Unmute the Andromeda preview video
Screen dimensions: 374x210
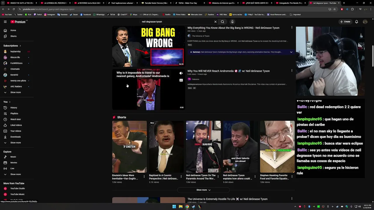pyautogui.click(x=181, y=73)
